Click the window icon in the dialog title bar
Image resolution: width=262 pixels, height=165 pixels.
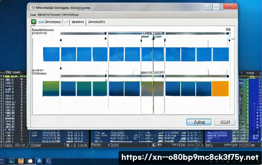tap(32, 7)
